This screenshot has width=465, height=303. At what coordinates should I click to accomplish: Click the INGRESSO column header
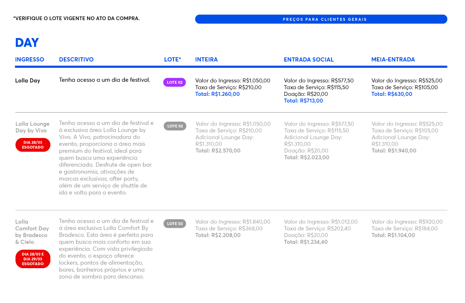click(30, 59)
